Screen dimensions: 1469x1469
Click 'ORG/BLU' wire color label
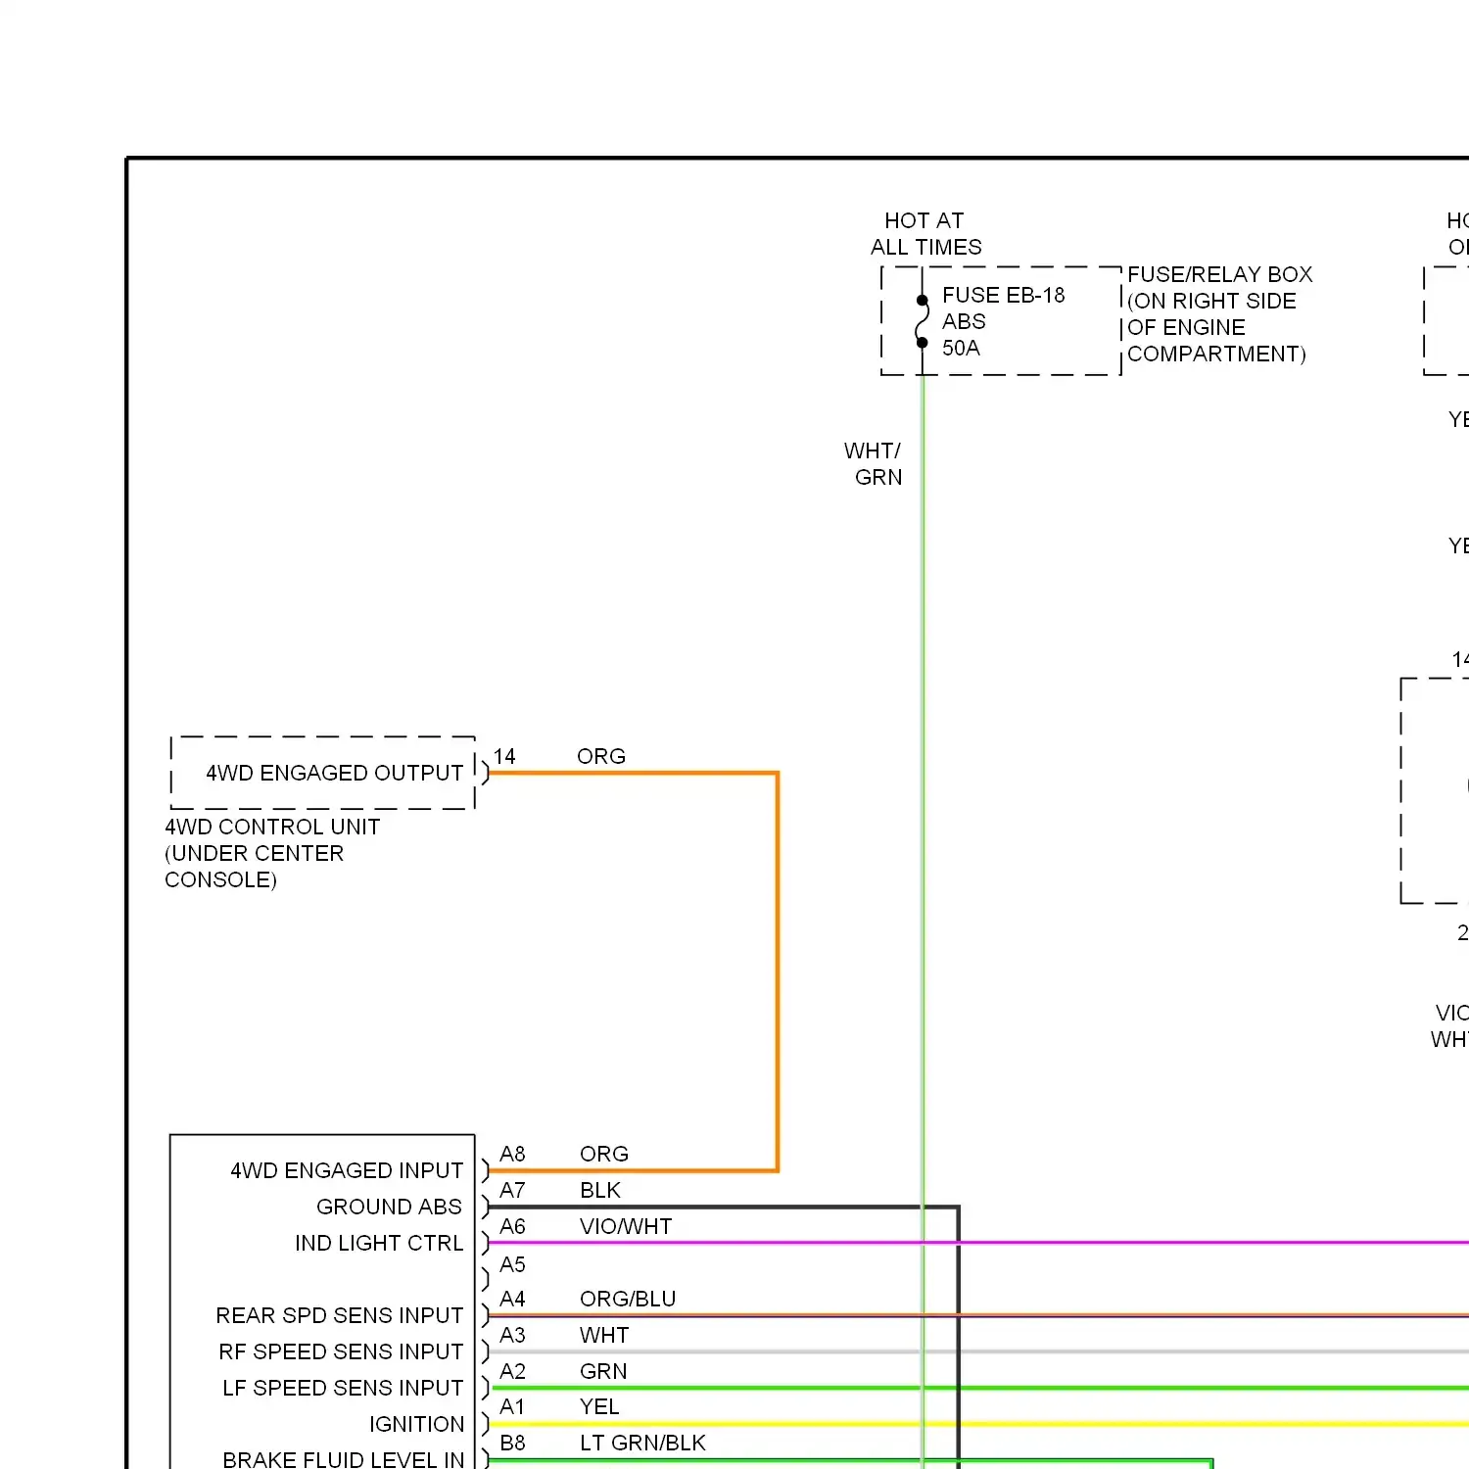click(628, 1299)
